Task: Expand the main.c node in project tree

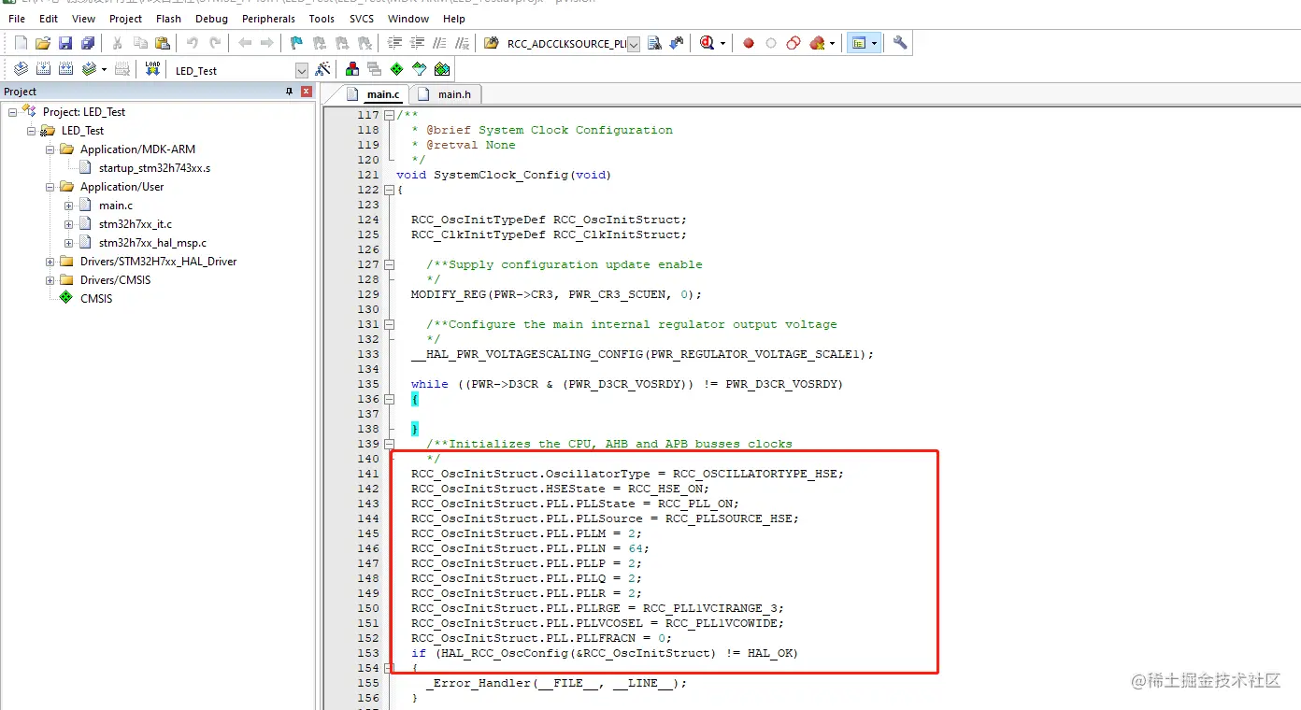Action: coord(68,206)
